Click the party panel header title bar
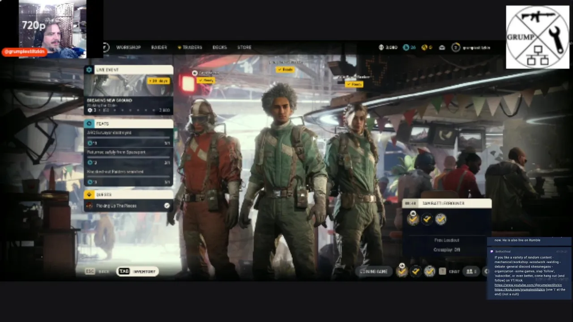The width and height of the screenshot is (573, 322). (x=447, y=203)
